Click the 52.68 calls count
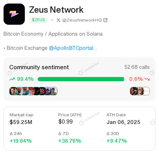Screen dimensions: 159x154 coord(137,67)
